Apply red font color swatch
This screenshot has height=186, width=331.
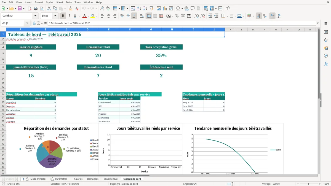(x=85, y=16)
